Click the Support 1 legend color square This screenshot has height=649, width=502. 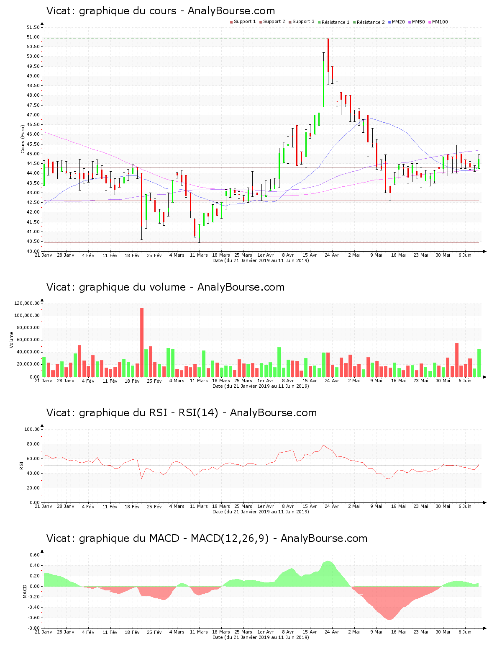pyautogui.click(x=231, y=22)
